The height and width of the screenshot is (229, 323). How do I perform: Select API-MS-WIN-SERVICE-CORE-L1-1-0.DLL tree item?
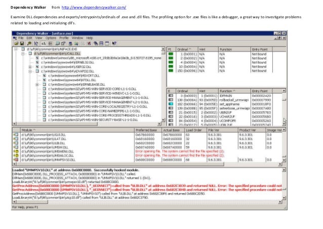click(92, 89)
